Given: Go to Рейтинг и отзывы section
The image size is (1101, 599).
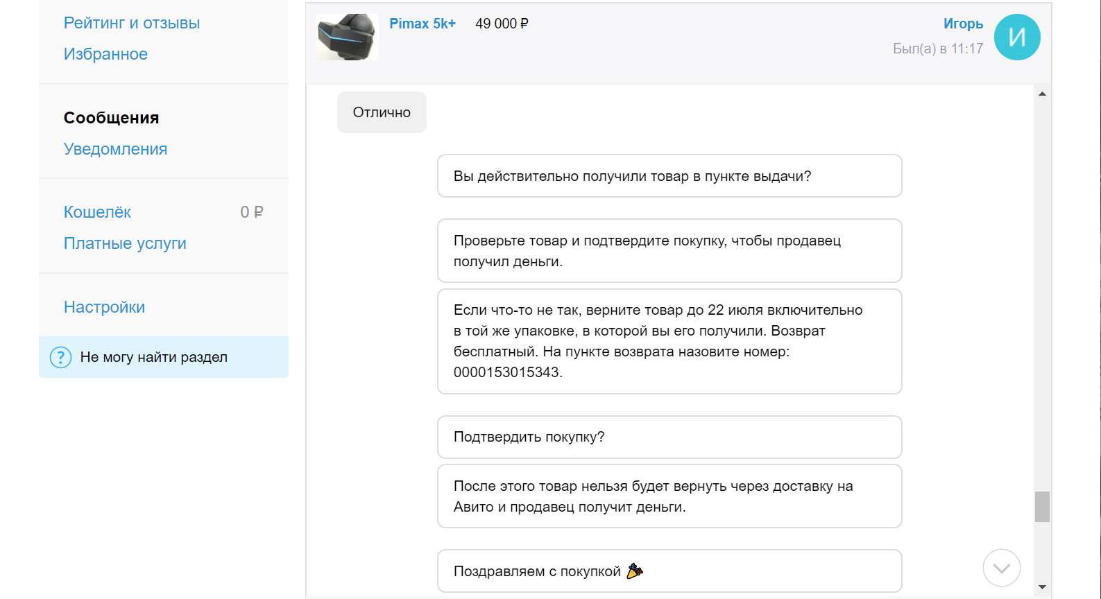Looking at the screenshot, I should [132, 23].
